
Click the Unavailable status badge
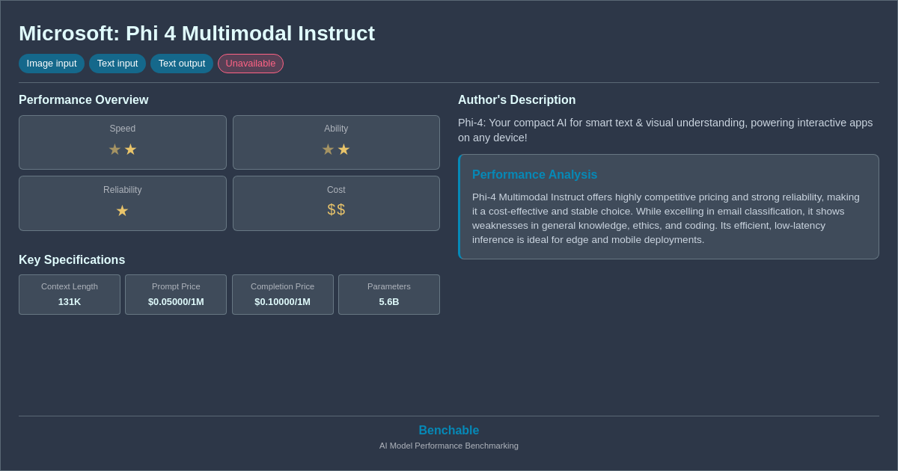coord(251,64)
